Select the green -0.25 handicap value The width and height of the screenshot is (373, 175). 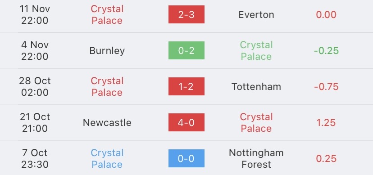(x=326, y=50)
